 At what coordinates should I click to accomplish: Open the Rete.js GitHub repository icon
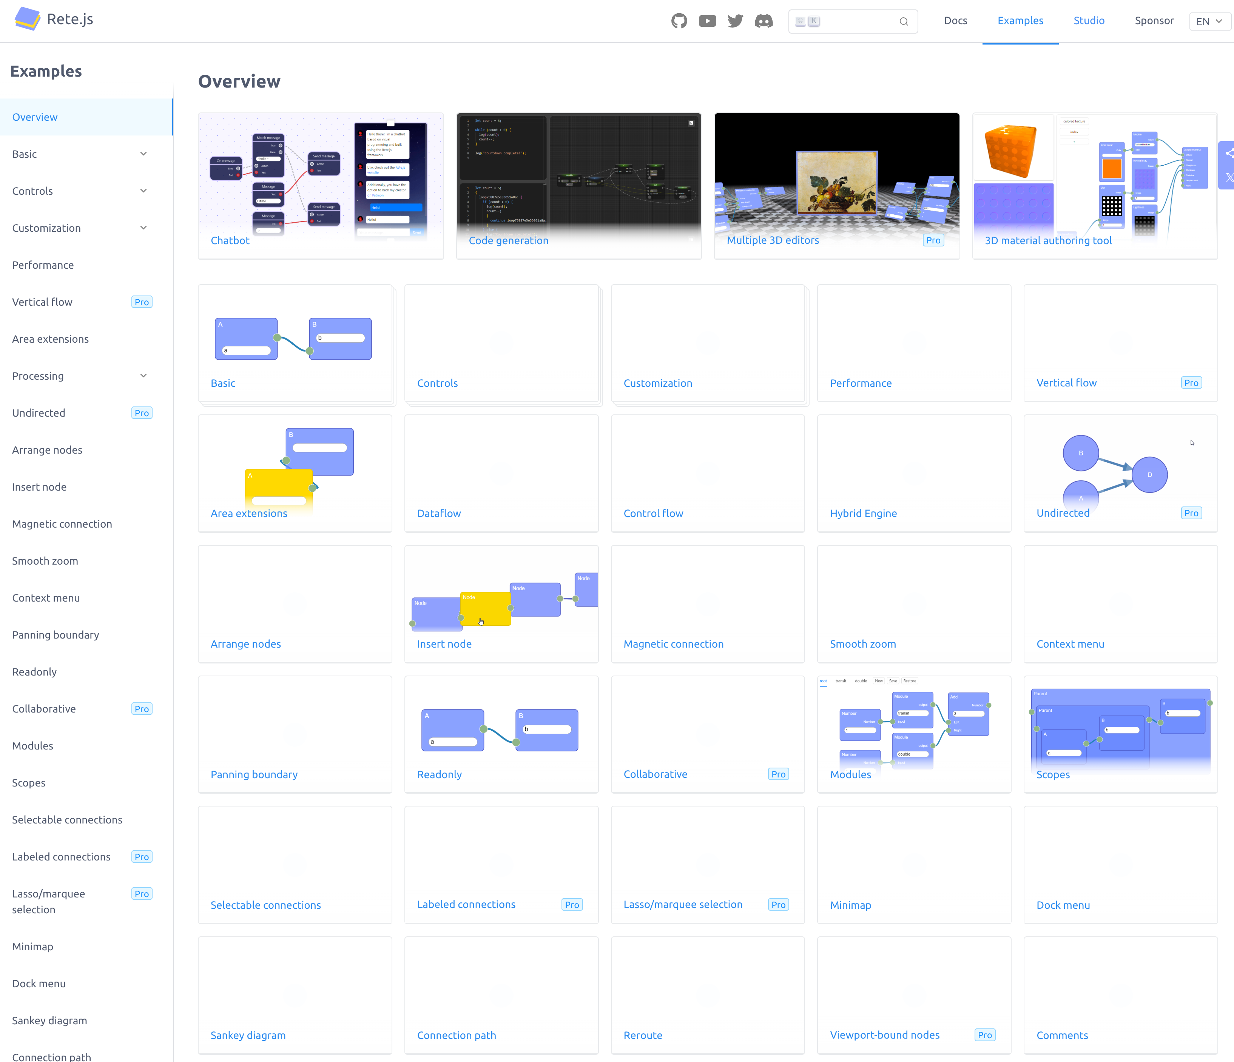[679, 20]
